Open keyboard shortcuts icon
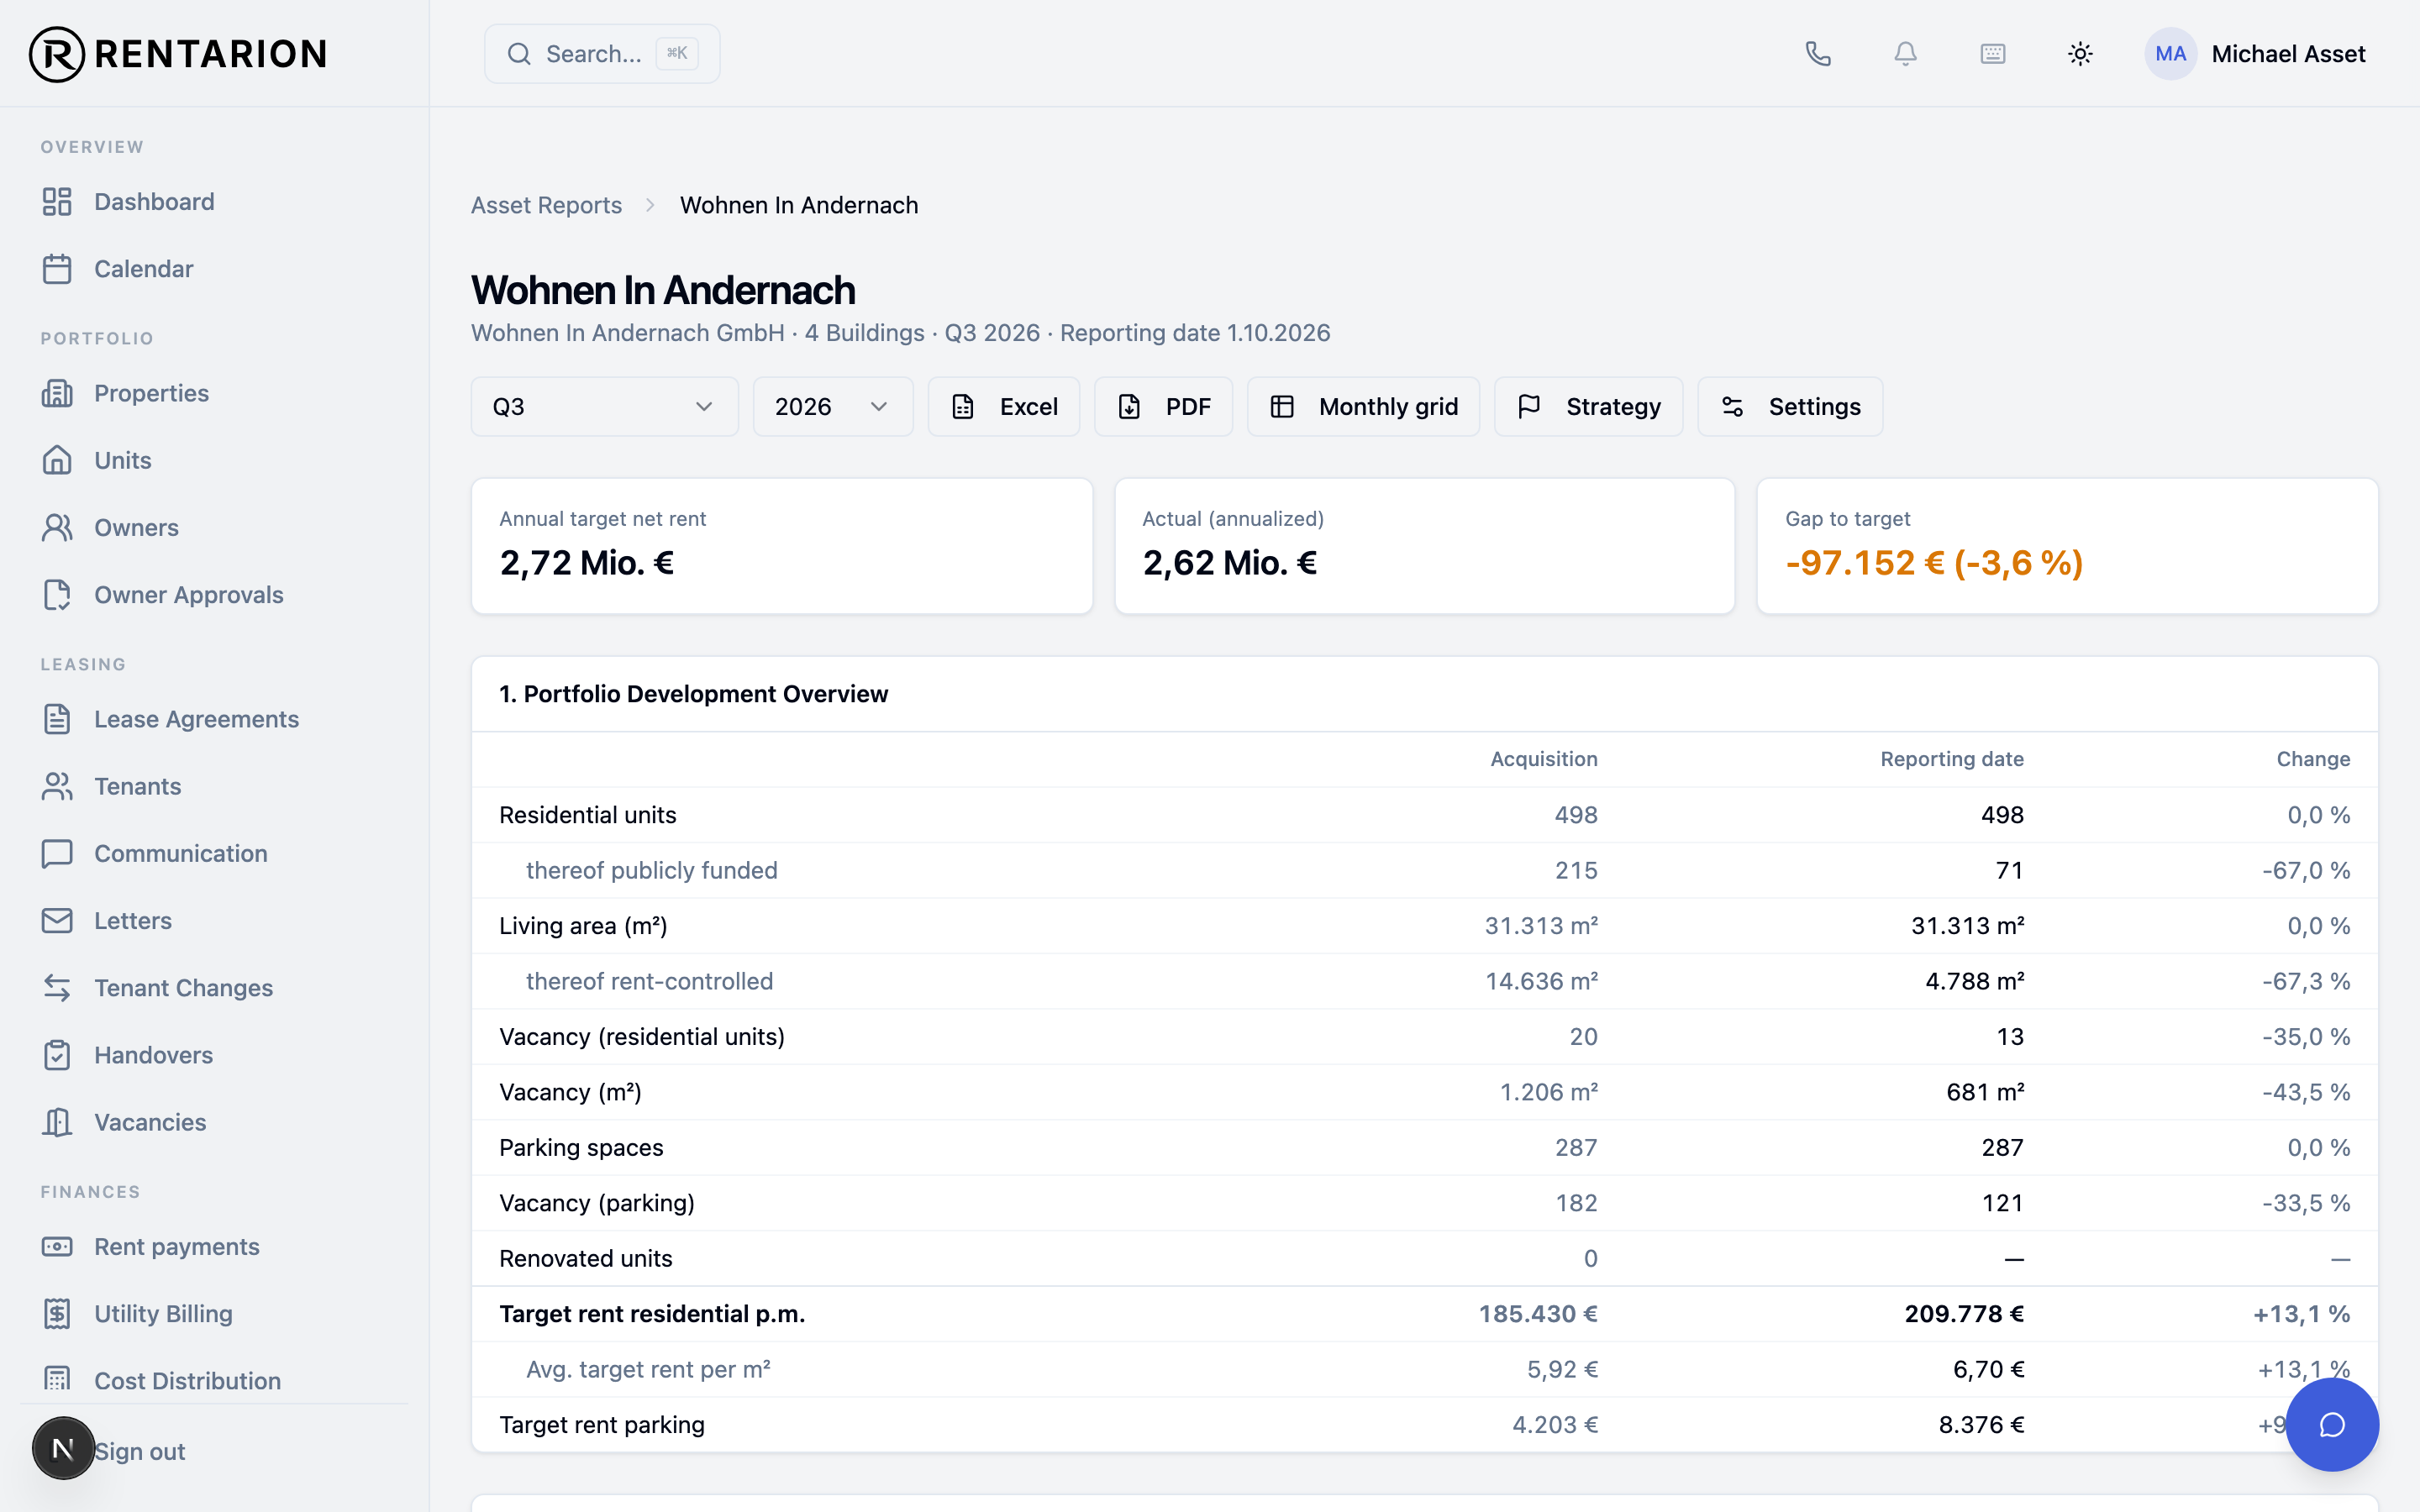 tap(1993, 54)
